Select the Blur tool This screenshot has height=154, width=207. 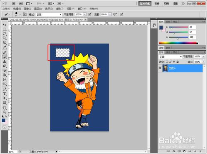(x=5, y=79)
